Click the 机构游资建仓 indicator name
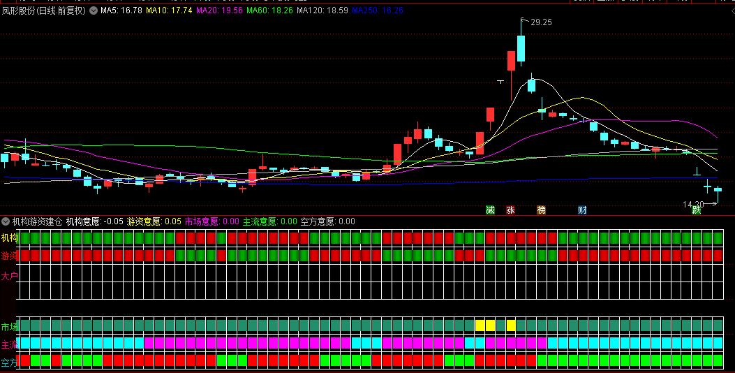 [37, 221]
